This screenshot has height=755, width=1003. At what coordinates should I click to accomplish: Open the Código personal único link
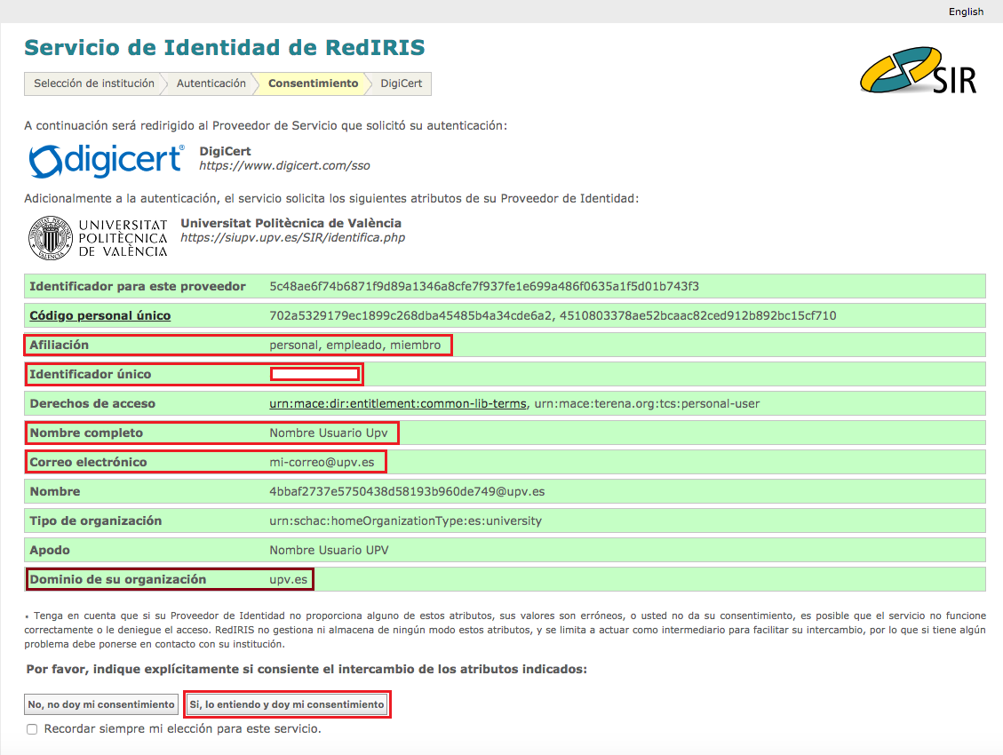pyautogui.click(x=100, y=315)
